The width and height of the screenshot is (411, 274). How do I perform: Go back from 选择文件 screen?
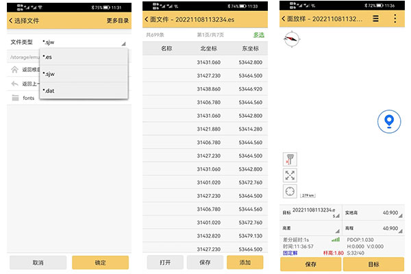11,21
